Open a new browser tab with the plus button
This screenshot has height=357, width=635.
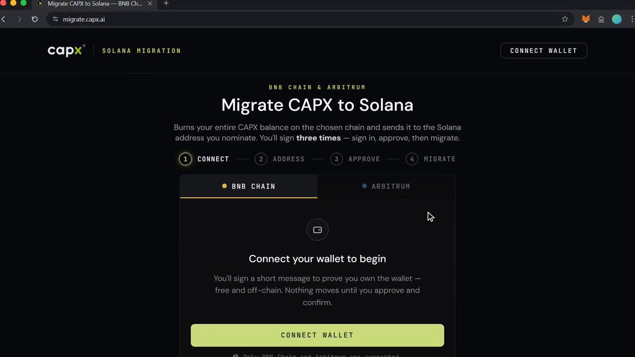click(166, 3)
